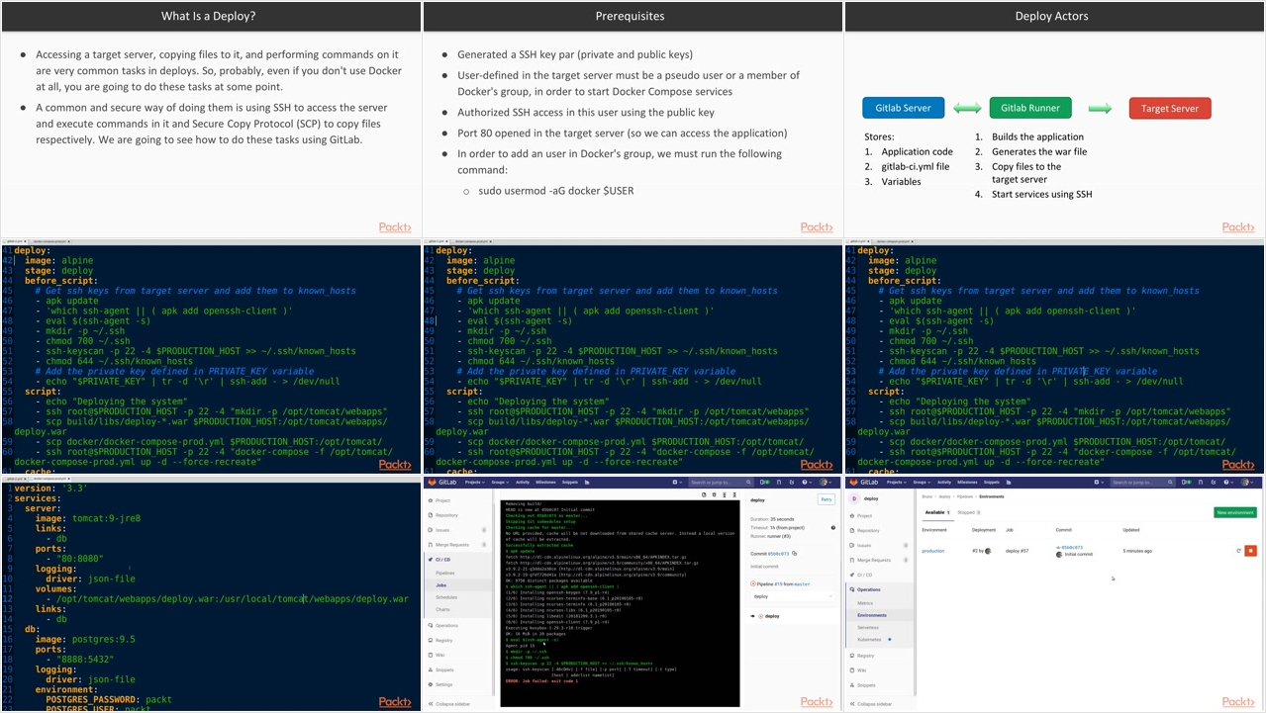Click 'image: tomcat:9-jre8' line in compose editor
This screenshot has height=713, width=1266.
[88, 518]
